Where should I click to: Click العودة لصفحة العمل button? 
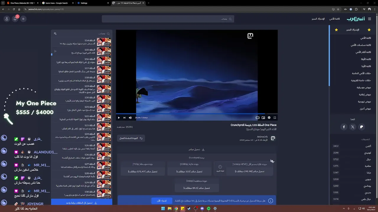click(131, 138)
